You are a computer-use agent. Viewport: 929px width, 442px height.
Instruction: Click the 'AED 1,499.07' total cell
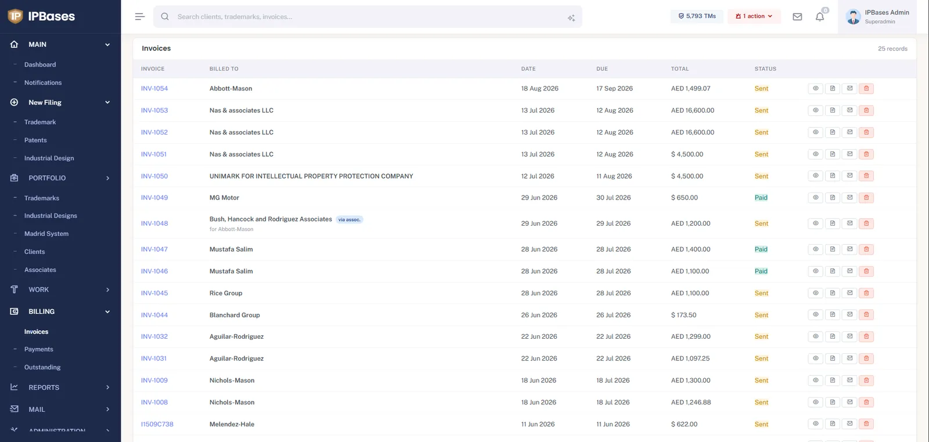coord(691,89)
